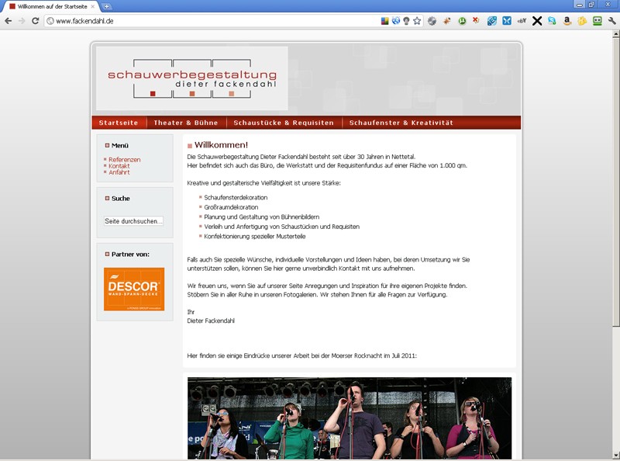Open the Anfahrt link
The width and height of the screenshot is (620, 461).
point(119,172)
